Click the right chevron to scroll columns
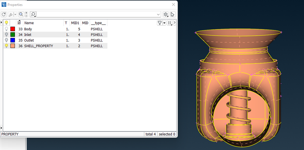 (x=175, y=23)
